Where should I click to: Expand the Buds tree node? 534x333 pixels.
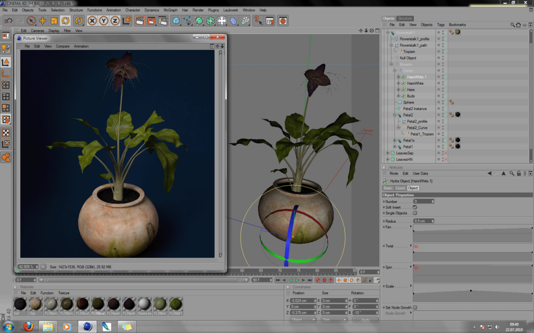398,96
